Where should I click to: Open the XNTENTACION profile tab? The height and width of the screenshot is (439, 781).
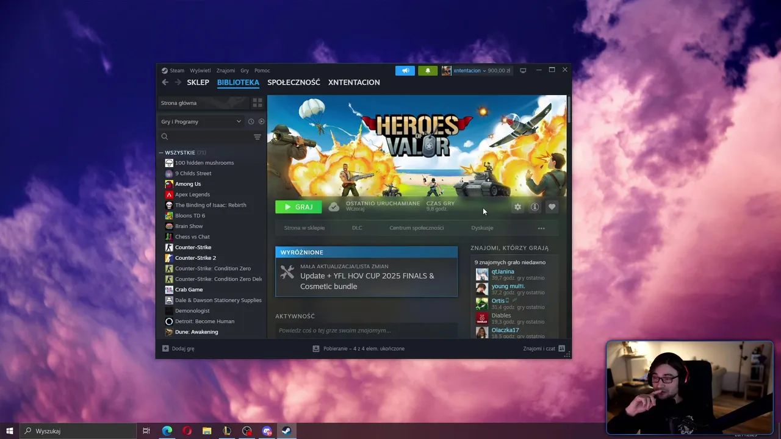pos(354,82)
